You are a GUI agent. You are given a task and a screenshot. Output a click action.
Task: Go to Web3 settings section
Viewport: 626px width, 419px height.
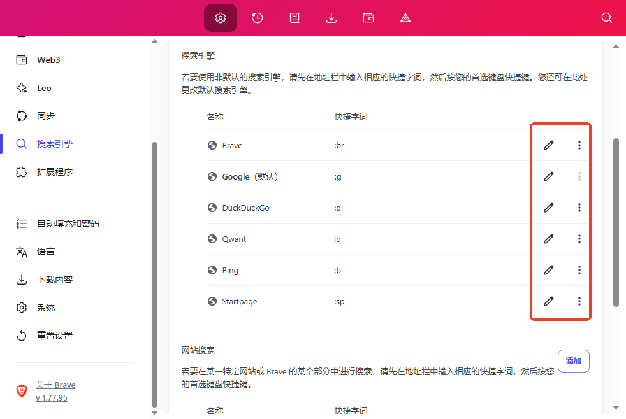click(48, 60)
